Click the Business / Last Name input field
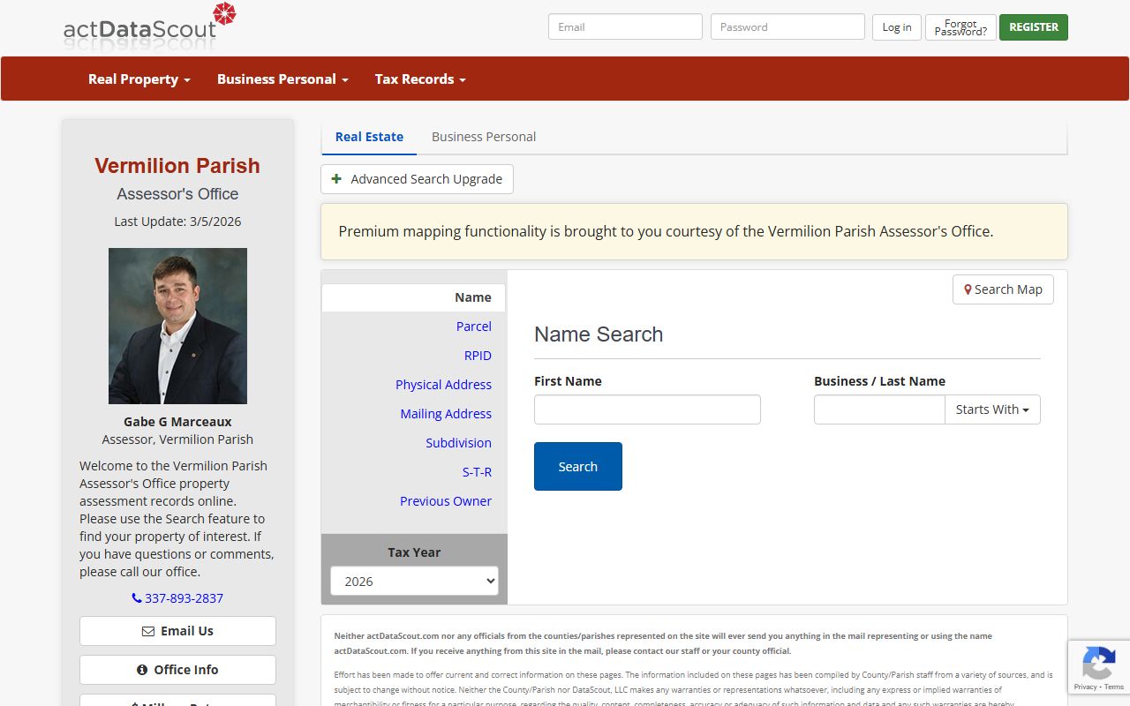 coord(879,409)
